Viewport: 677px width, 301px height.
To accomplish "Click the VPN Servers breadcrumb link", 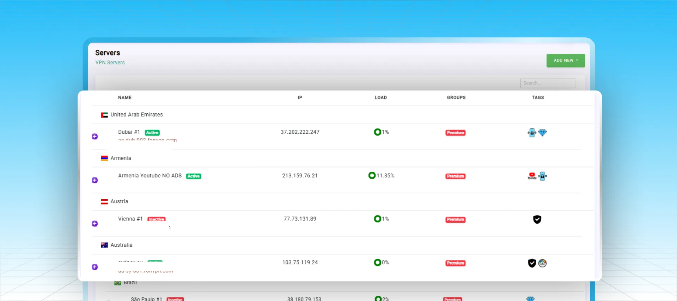I will point(110,63).
